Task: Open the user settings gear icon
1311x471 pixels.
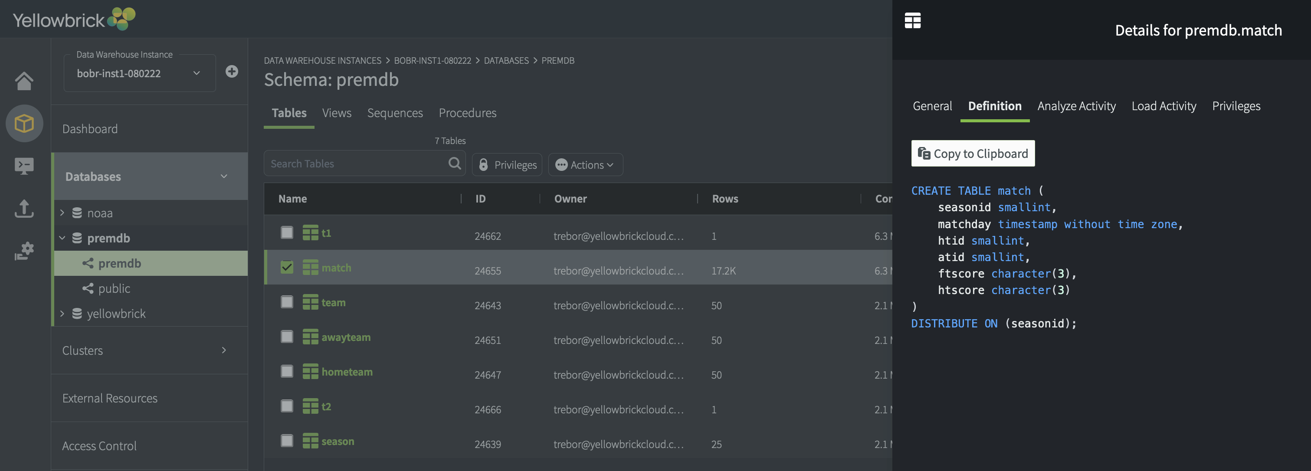Action: coord(24,251)
